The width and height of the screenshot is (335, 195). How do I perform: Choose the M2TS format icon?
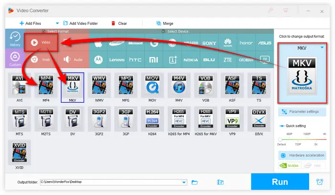[x=46, y=119]
